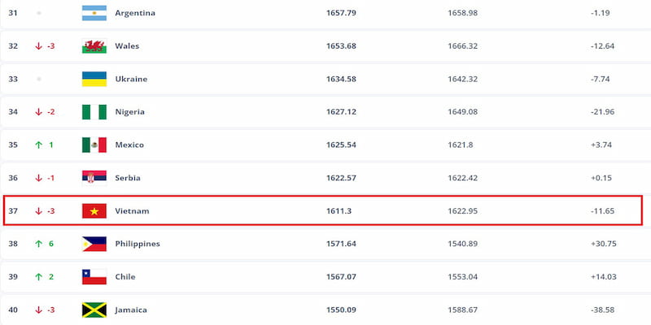Click the green up arrow beside Philippines
This screenshot has width=651, height=325.
tap(38, 244)
